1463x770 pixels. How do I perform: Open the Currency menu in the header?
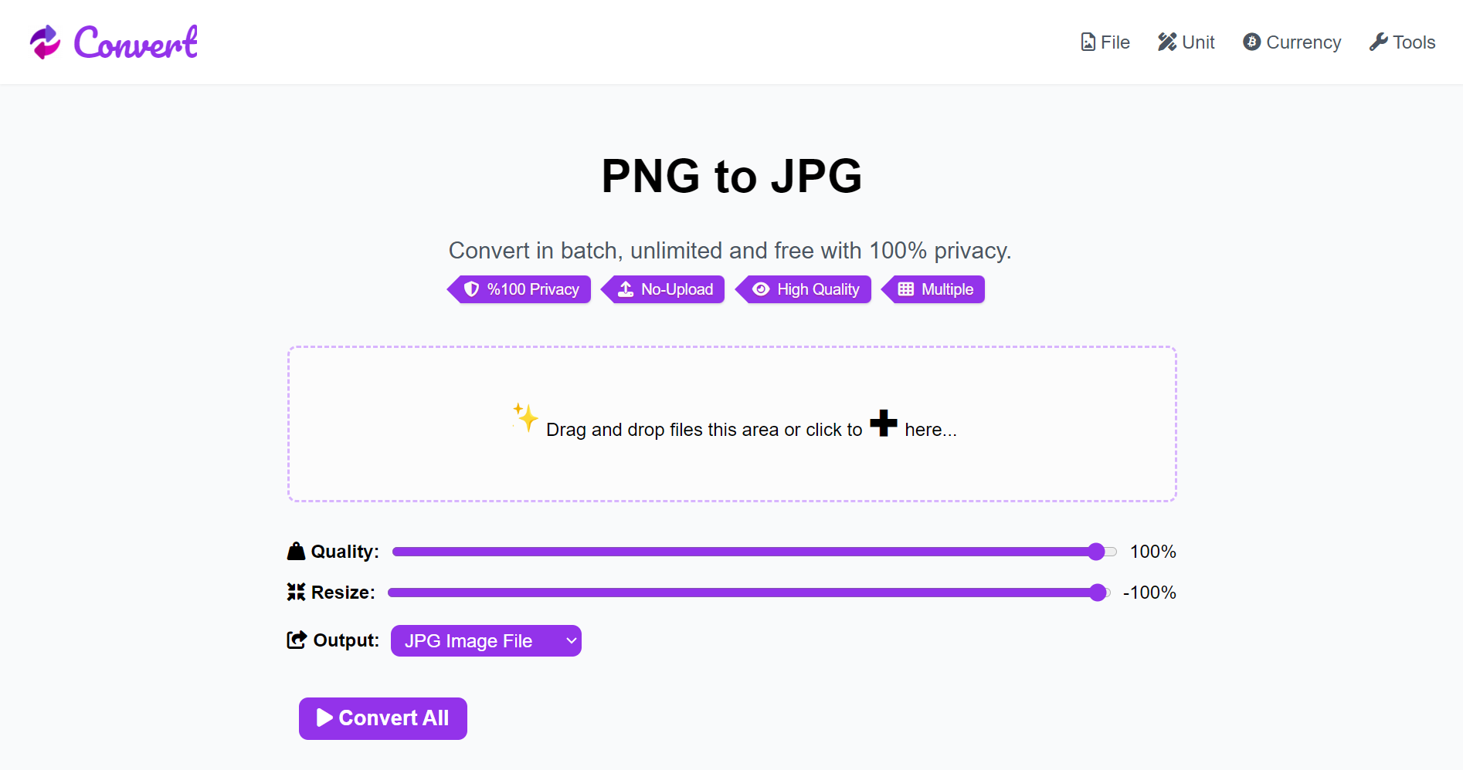(x=1292, y=42)
